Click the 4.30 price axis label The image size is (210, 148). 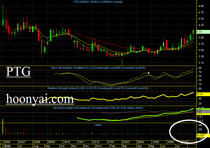tap(201, 25)
